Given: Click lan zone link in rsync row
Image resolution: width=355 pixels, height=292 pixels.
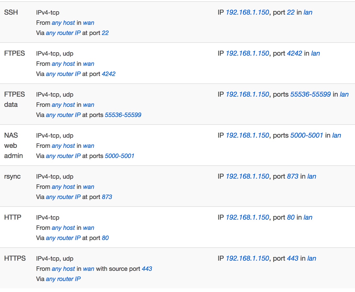Looking at the screenshot, I should (x=312, y=176).
